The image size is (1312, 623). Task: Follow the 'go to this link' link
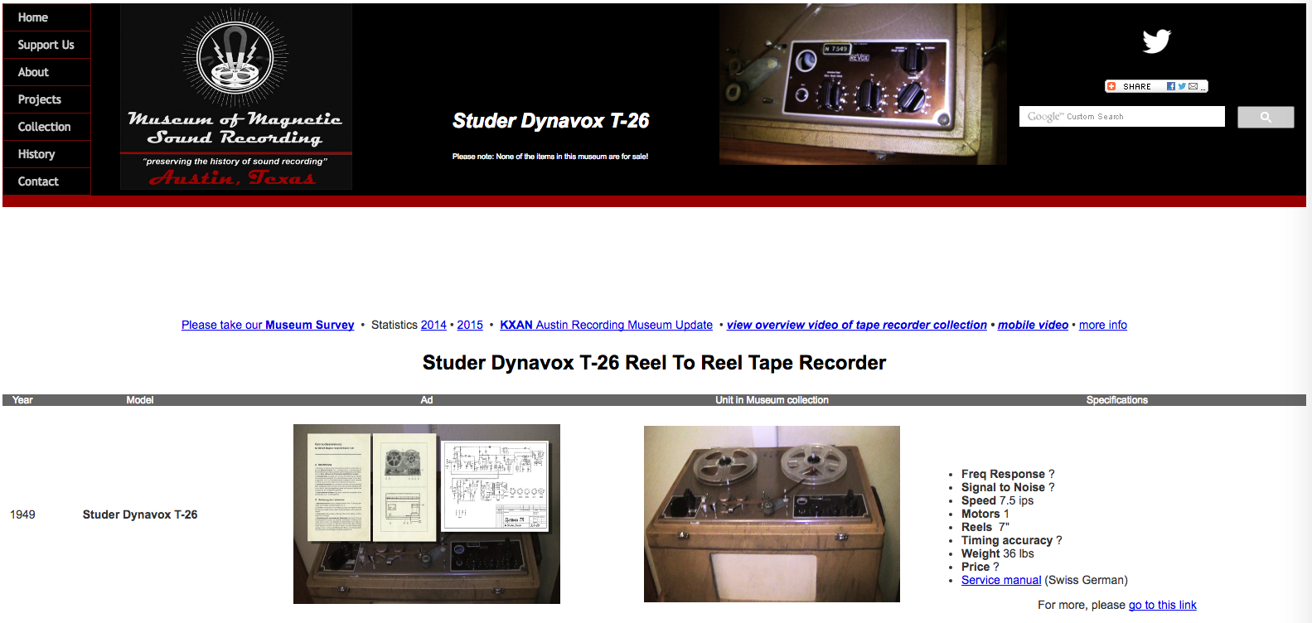point(1163,605)
